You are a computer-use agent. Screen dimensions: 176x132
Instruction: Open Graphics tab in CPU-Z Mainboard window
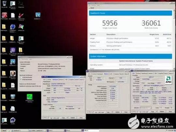click(x=71, y=80)
